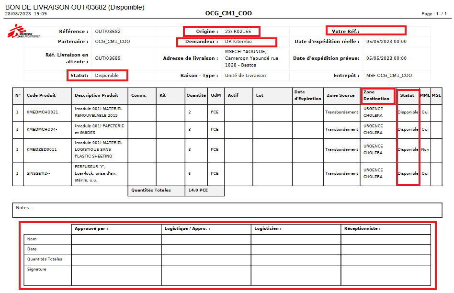Screen dimensions: 454x293
Task: Click the Nom cell under Approuvé par
Action: tap(116, 239)
